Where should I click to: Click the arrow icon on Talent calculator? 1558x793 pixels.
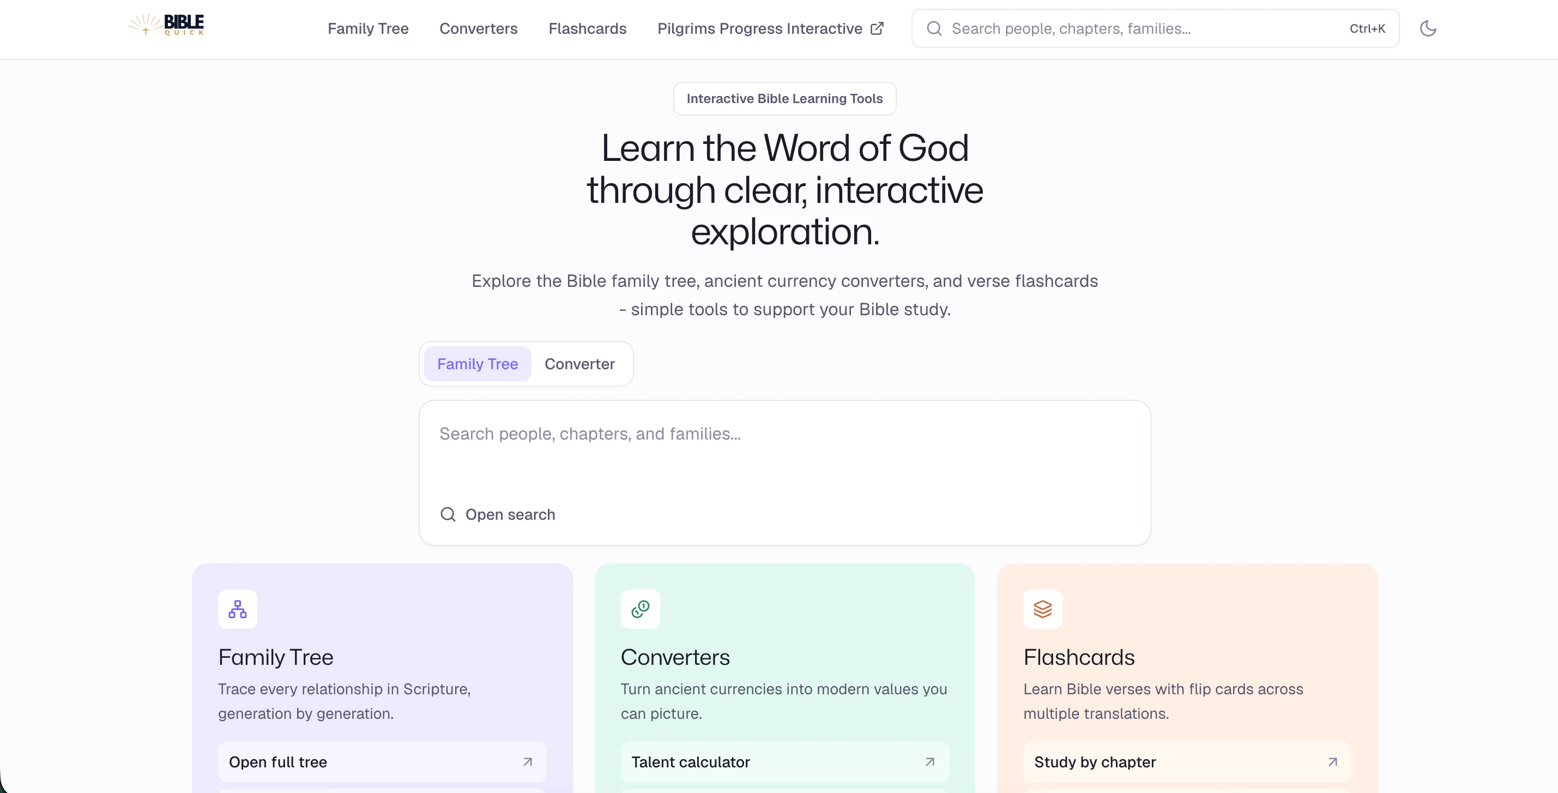929,762
